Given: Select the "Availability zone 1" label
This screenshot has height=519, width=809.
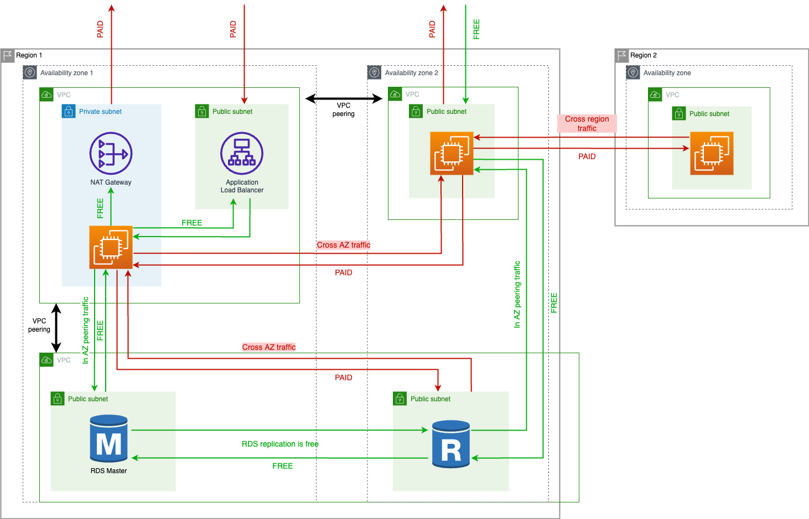Looking at the screenshot, I should (x=66, y=73).
